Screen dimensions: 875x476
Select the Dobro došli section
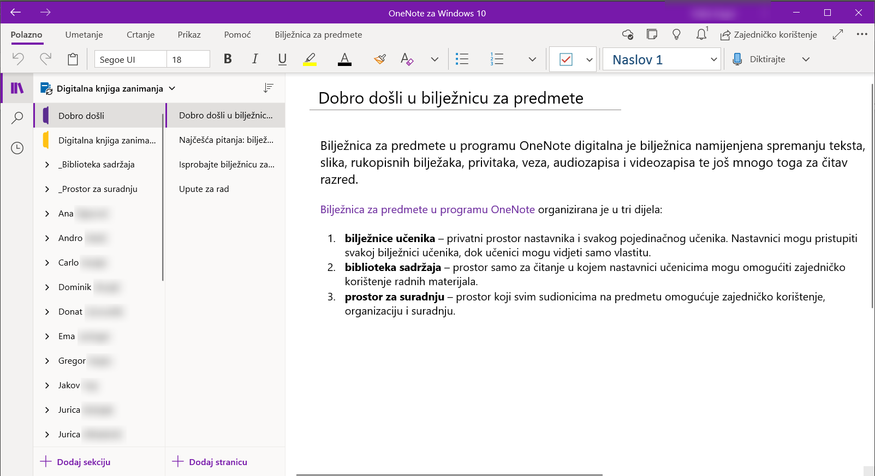[99, 116]
